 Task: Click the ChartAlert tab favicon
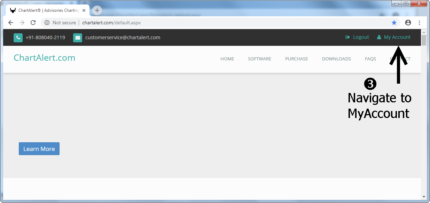[13, 10]
